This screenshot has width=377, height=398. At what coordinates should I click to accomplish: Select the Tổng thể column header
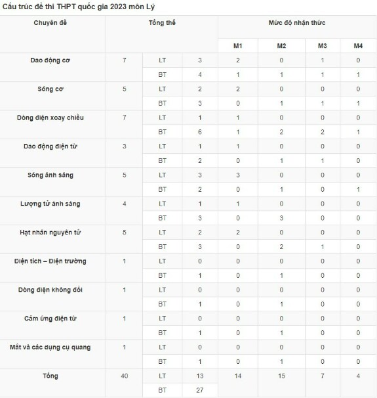(x=162, y=23)
